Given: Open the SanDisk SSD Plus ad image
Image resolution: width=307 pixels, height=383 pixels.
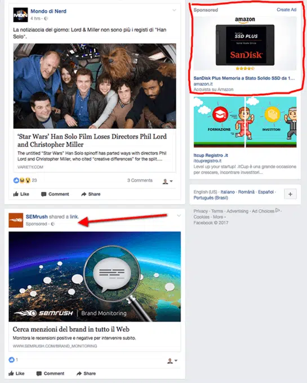Looking at the screenshot, I should (245, 43).
